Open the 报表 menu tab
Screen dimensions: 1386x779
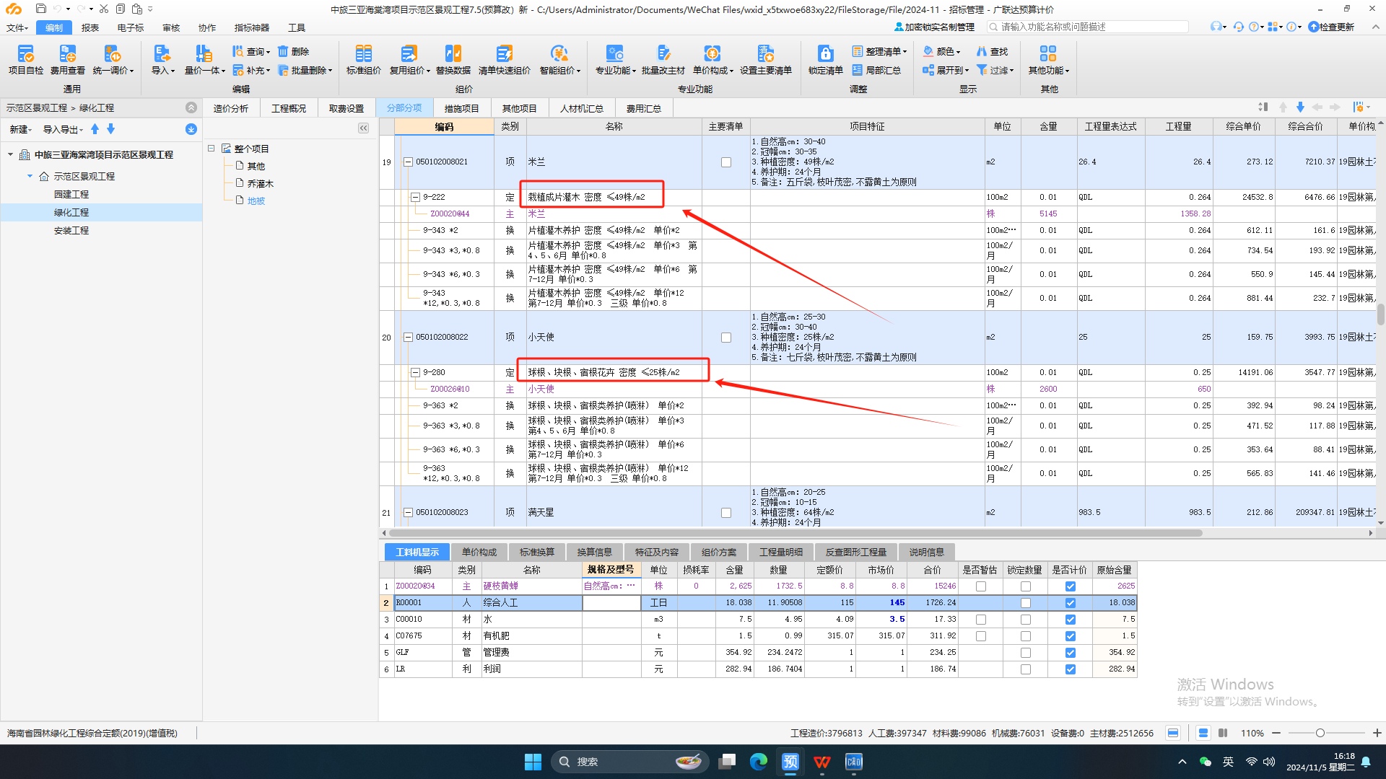90,27
